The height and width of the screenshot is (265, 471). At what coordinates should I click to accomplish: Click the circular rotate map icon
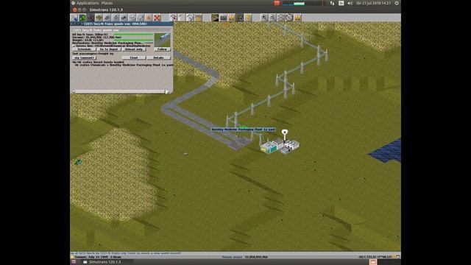point(289,18)
